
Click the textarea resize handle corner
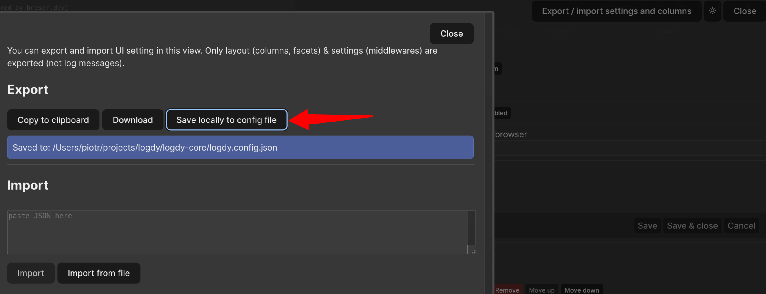471,249
